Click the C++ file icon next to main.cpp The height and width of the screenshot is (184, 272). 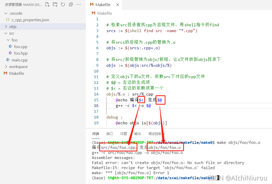click(8, 60)
